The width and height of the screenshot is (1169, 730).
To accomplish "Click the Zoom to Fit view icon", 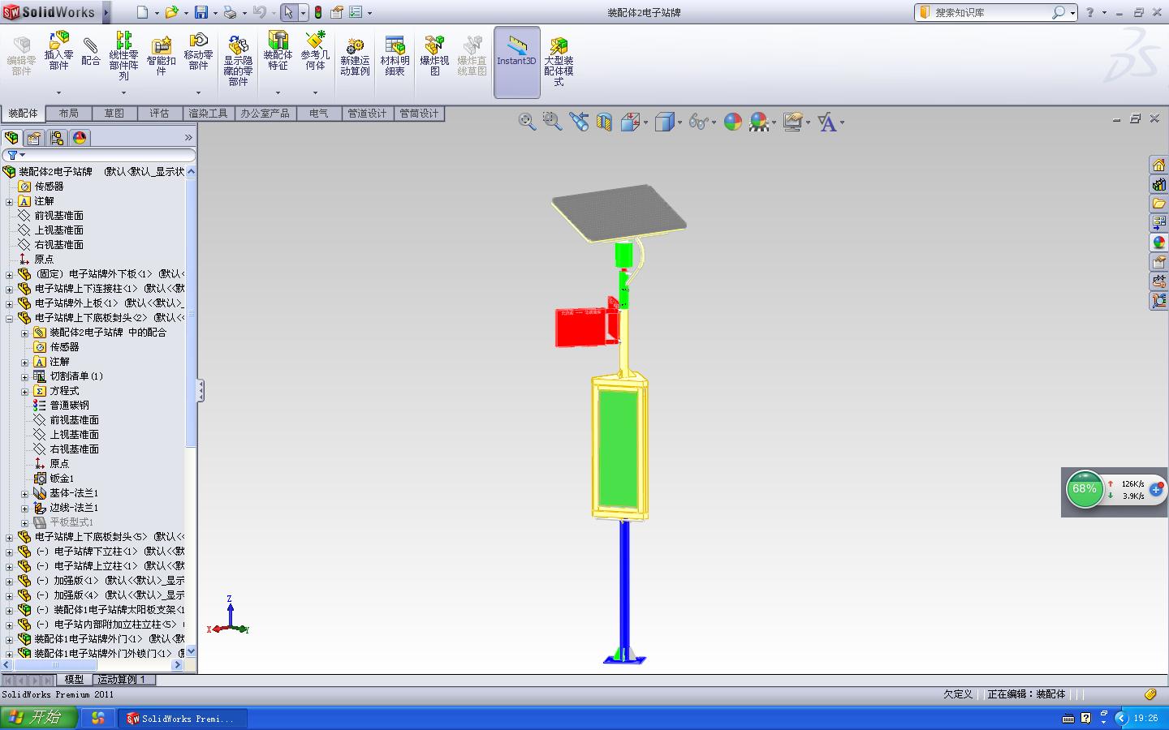I will (x=527, y=122).
